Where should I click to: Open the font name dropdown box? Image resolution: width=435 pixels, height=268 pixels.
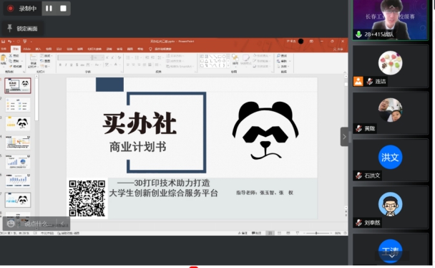(74, 57)
